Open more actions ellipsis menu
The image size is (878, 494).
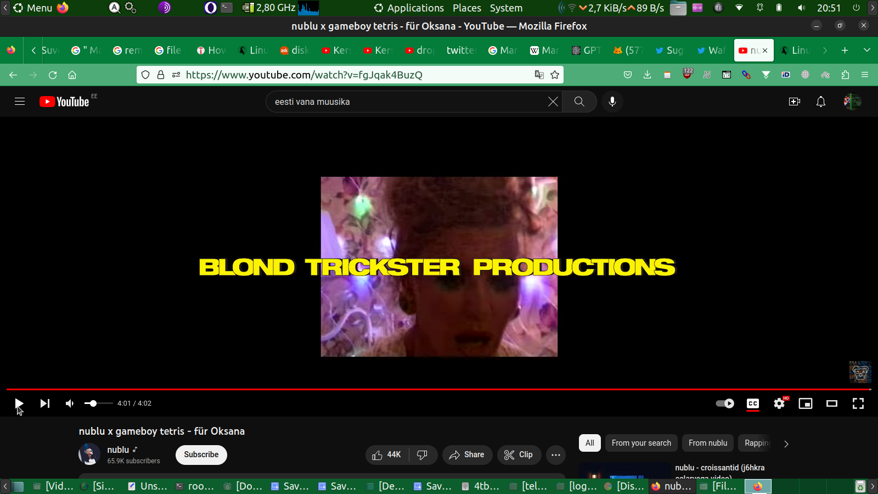[x=556, y=454]
